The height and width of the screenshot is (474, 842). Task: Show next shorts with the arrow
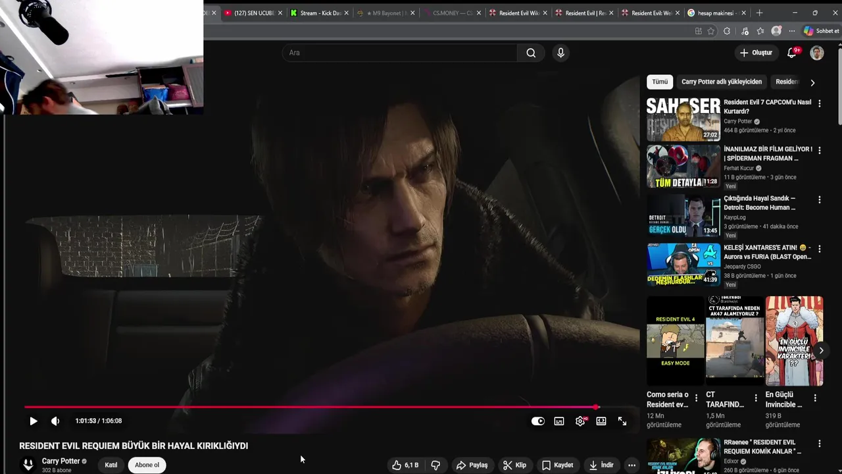click(821, 350)
